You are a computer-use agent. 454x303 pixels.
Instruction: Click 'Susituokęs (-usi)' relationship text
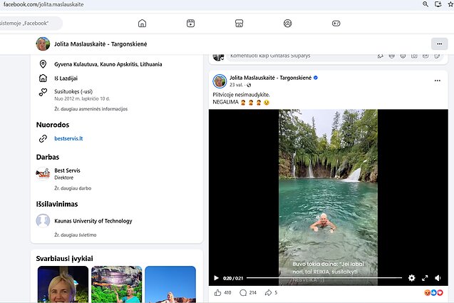coord(73,91)
